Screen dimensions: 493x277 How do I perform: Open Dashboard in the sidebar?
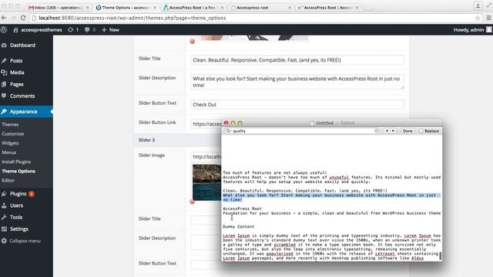pos(22,45)
